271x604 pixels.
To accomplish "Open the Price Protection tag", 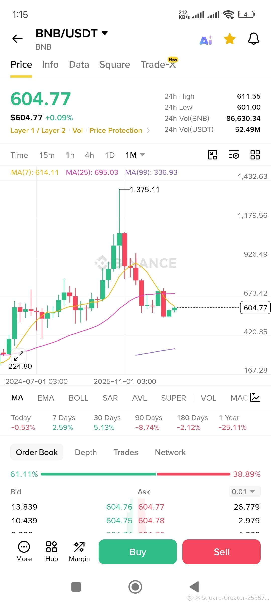I will click(116, 130).
